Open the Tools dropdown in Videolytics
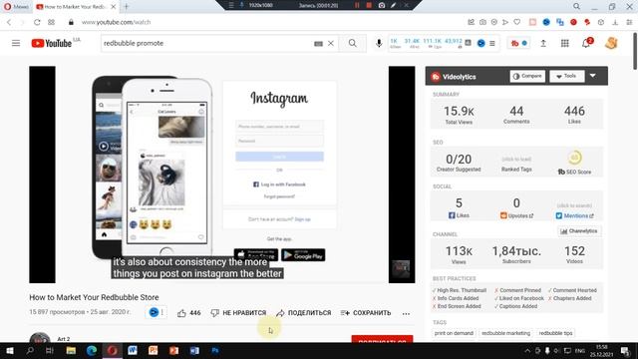 click(567, 76)
